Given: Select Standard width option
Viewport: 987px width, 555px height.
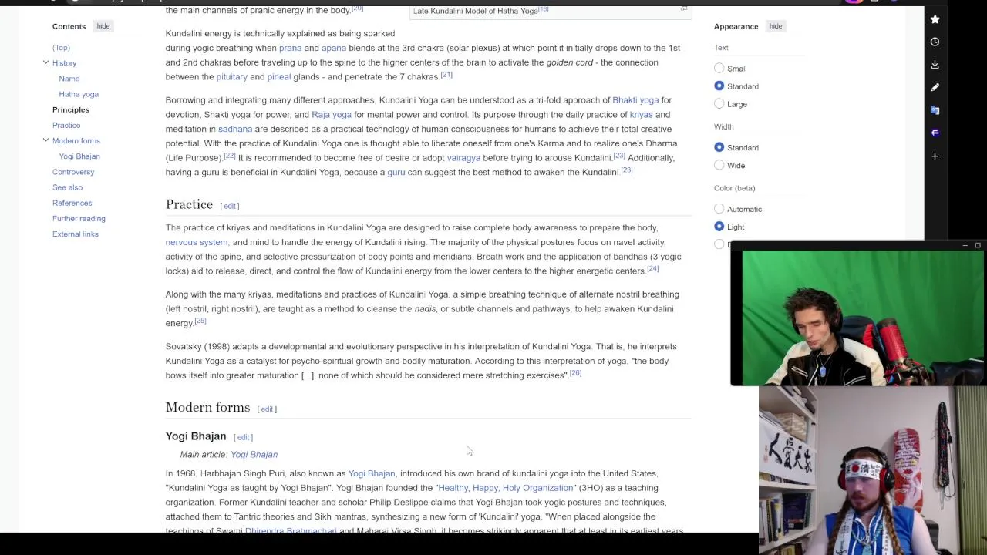Looking at the screenshot, I should point(719,147).
